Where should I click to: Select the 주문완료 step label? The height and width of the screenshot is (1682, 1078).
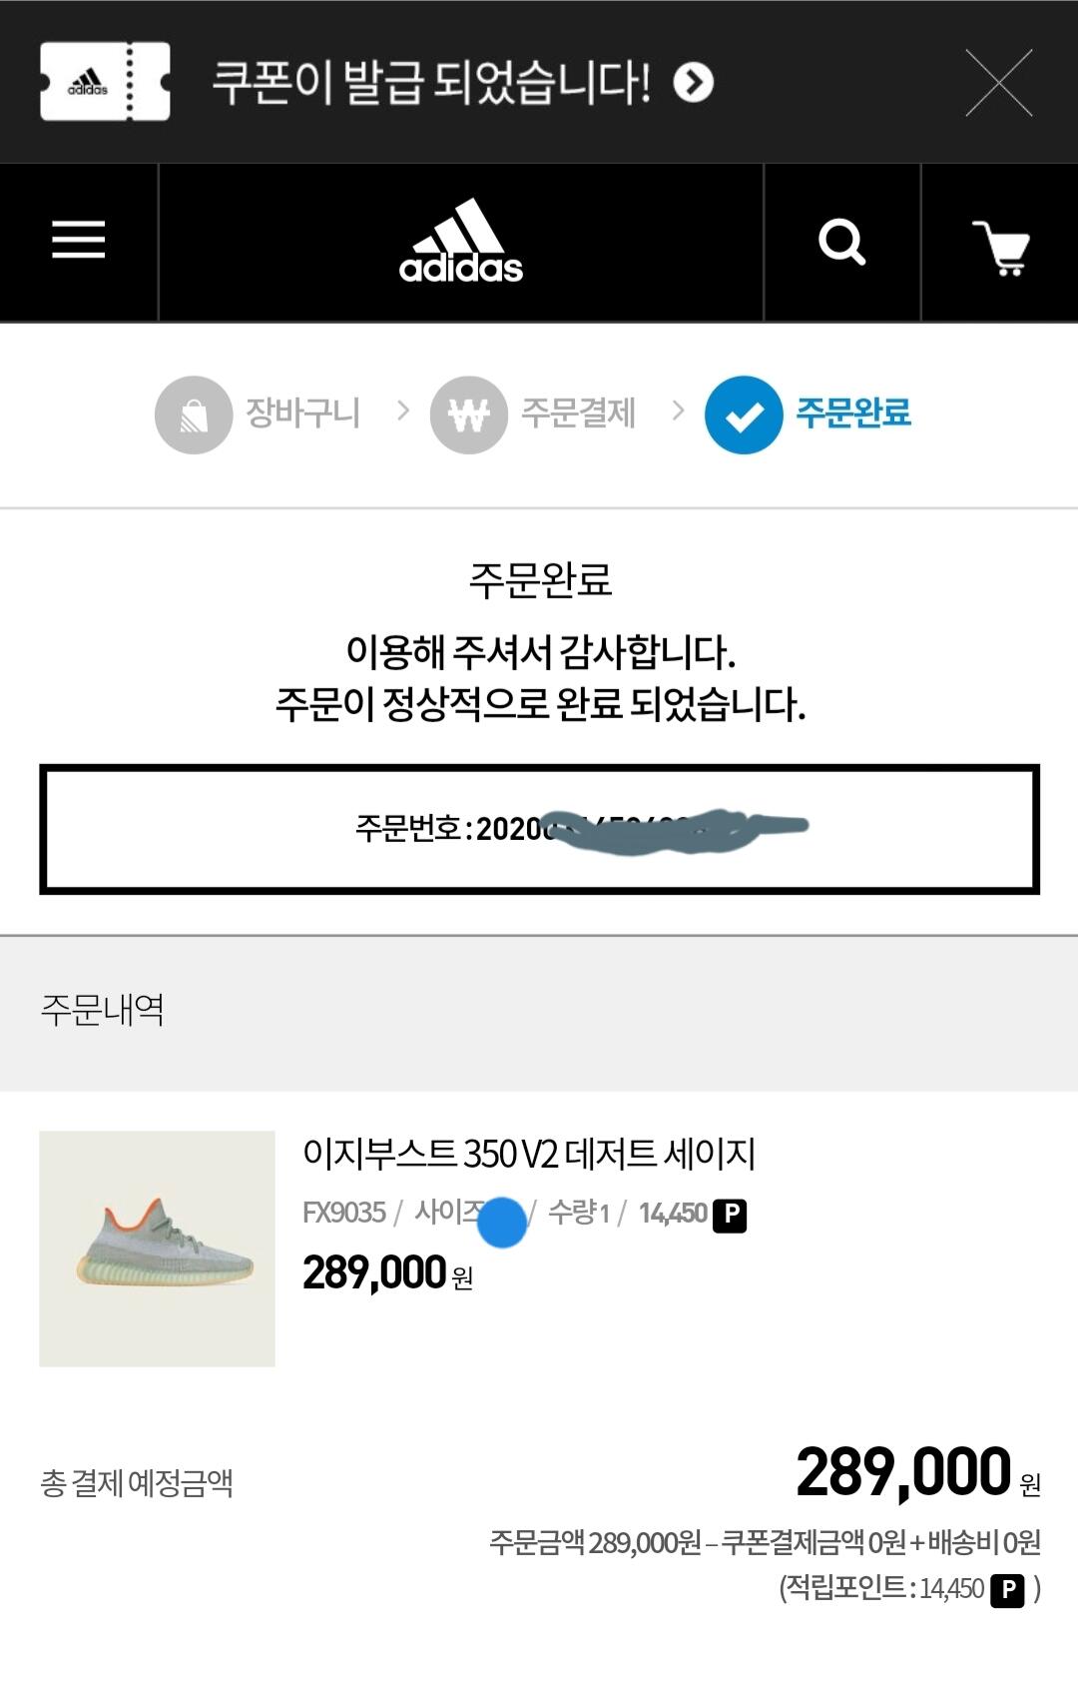click(x=853, y=413)
